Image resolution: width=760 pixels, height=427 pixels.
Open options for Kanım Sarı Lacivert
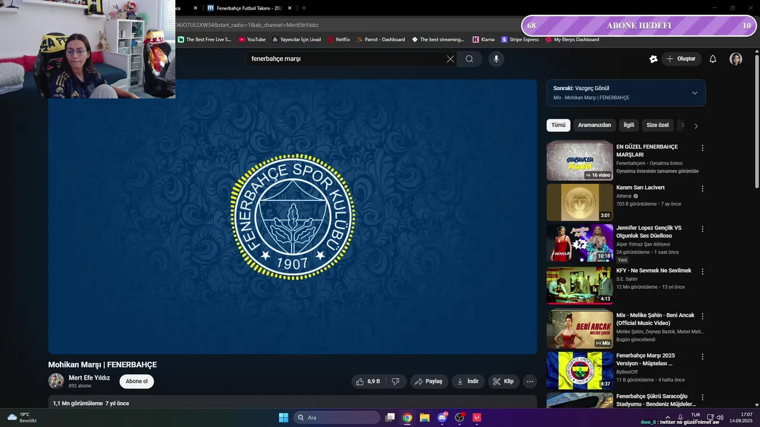click(702, 189)
